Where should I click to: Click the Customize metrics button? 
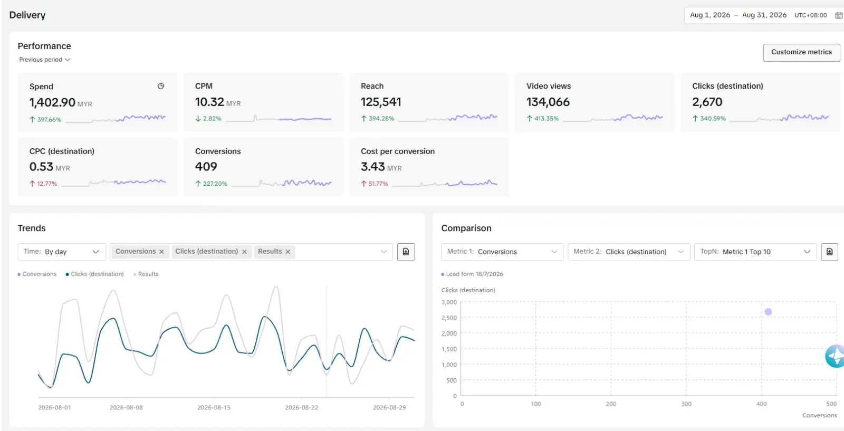(x=801, y=52)
